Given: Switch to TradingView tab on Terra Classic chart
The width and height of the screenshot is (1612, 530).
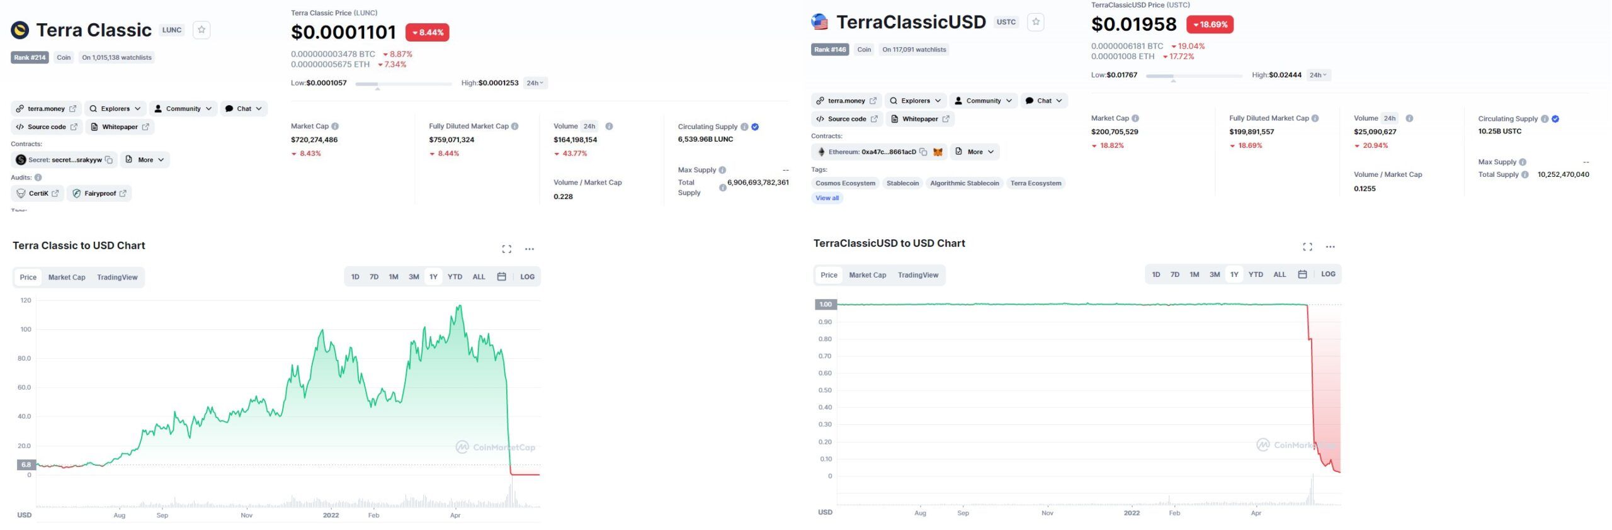Looking at the screenshot, I should click(x=117, y=278).
